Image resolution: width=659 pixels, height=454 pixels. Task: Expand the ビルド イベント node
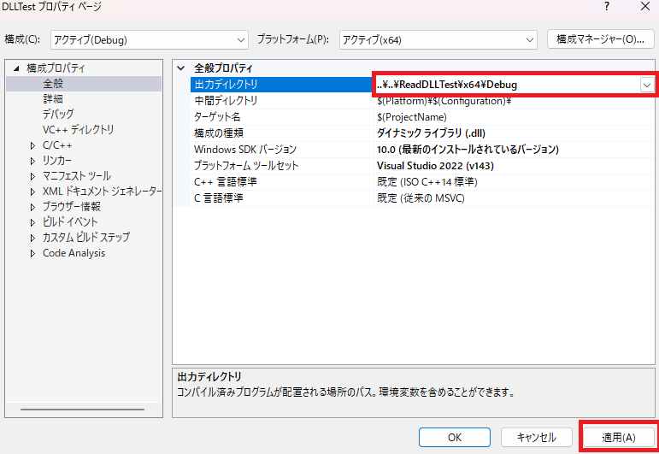pyautogui.click(x=32, y=222)
